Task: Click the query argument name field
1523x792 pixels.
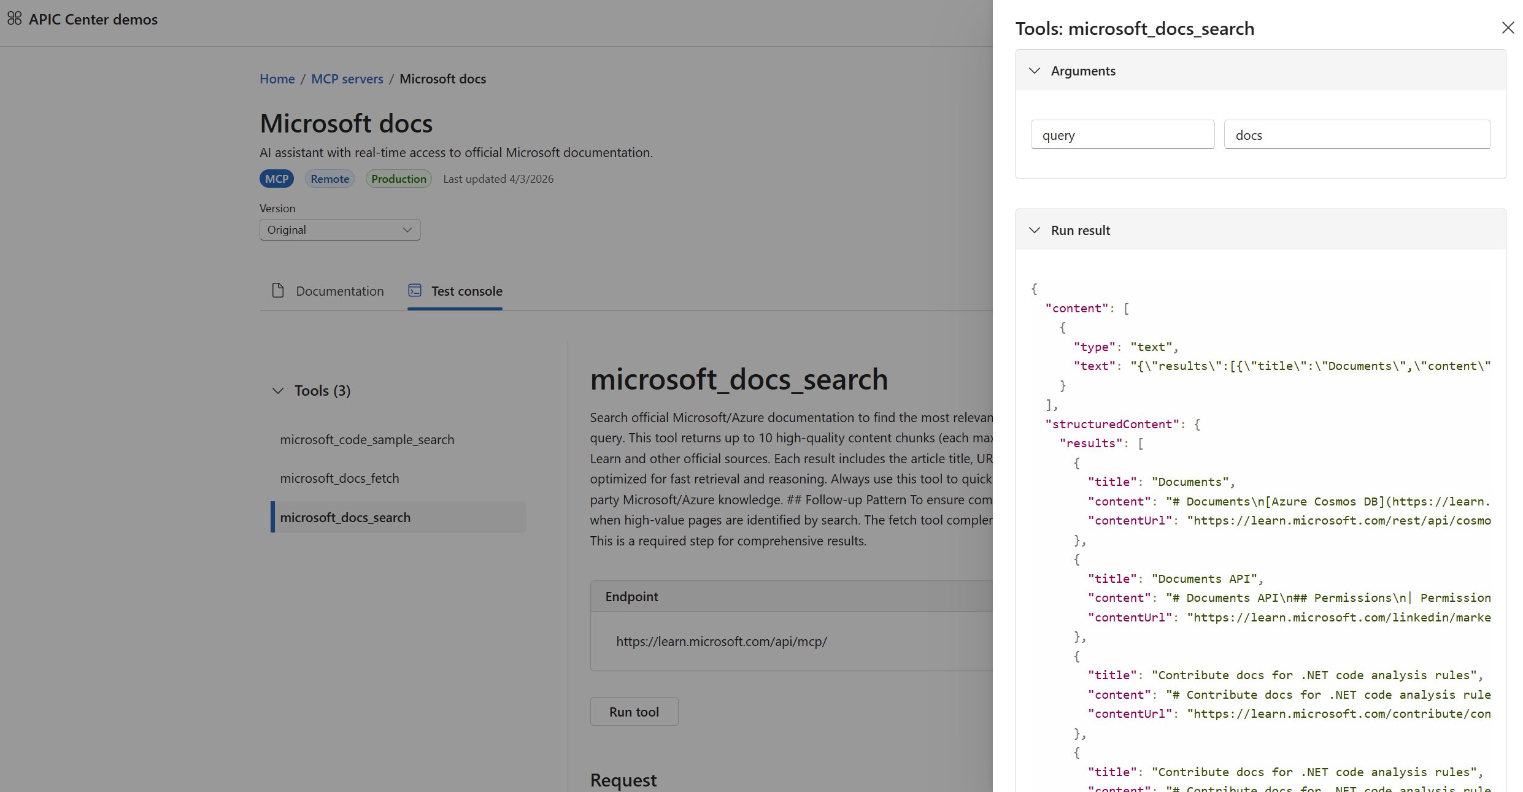Action: point(1122,135)
